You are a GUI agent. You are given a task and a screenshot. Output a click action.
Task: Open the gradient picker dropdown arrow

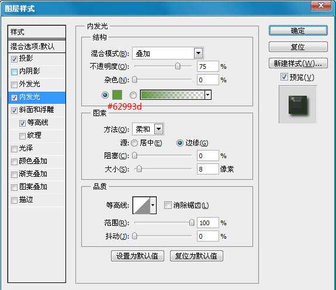[208, 95]
